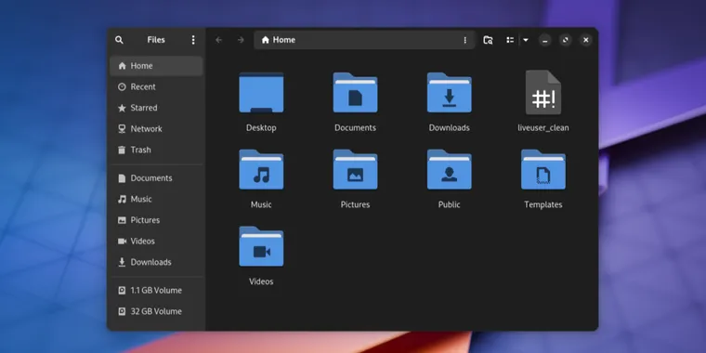Open Documents bookmark in the sidebar
Viewport: 706px width, 353px height.
156,178
